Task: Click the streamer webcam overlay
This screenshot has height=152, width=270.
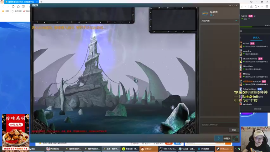Action: click(x=255, y=139)
